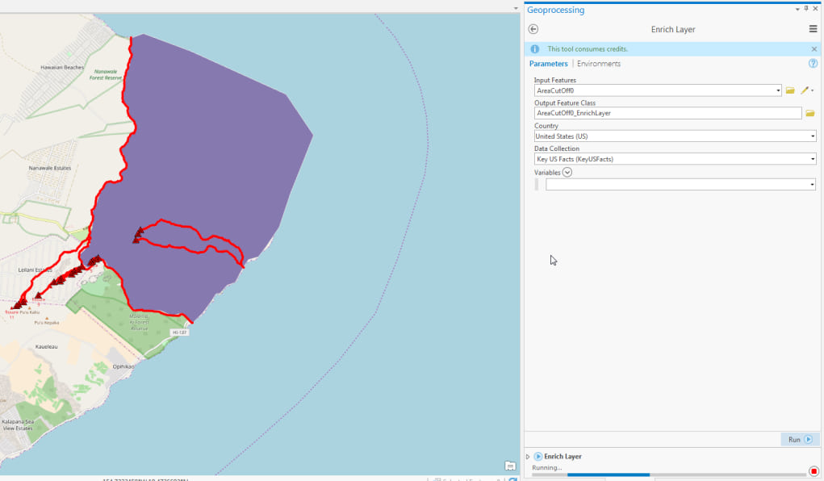The height and width of the screenshot is (481, 824).
Task: Click the Hawaiian Beaches map label
Action: 62,67
